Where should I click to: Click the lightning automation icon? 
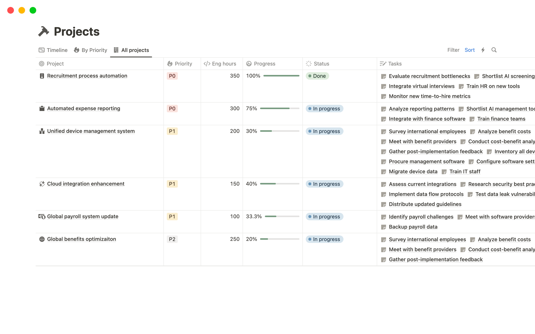point(483,50)
